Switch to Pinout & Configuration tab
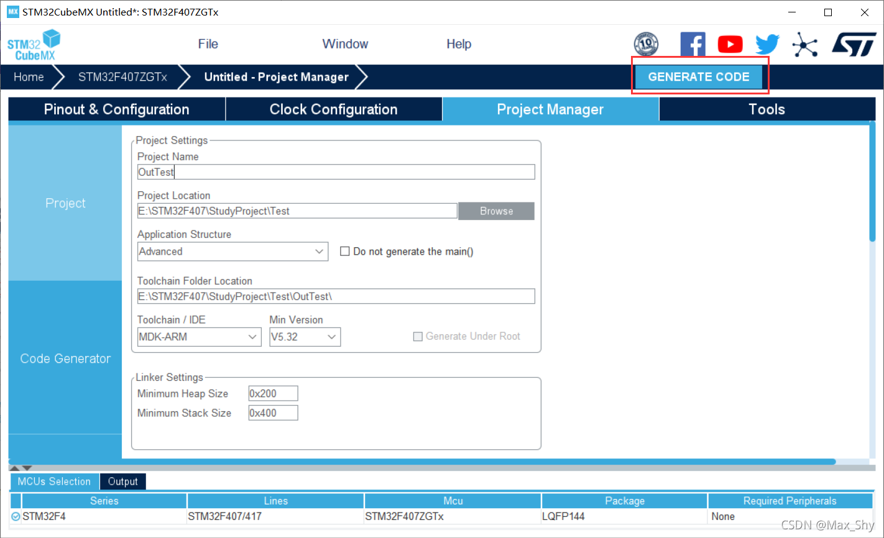 [x=117, y=109]
